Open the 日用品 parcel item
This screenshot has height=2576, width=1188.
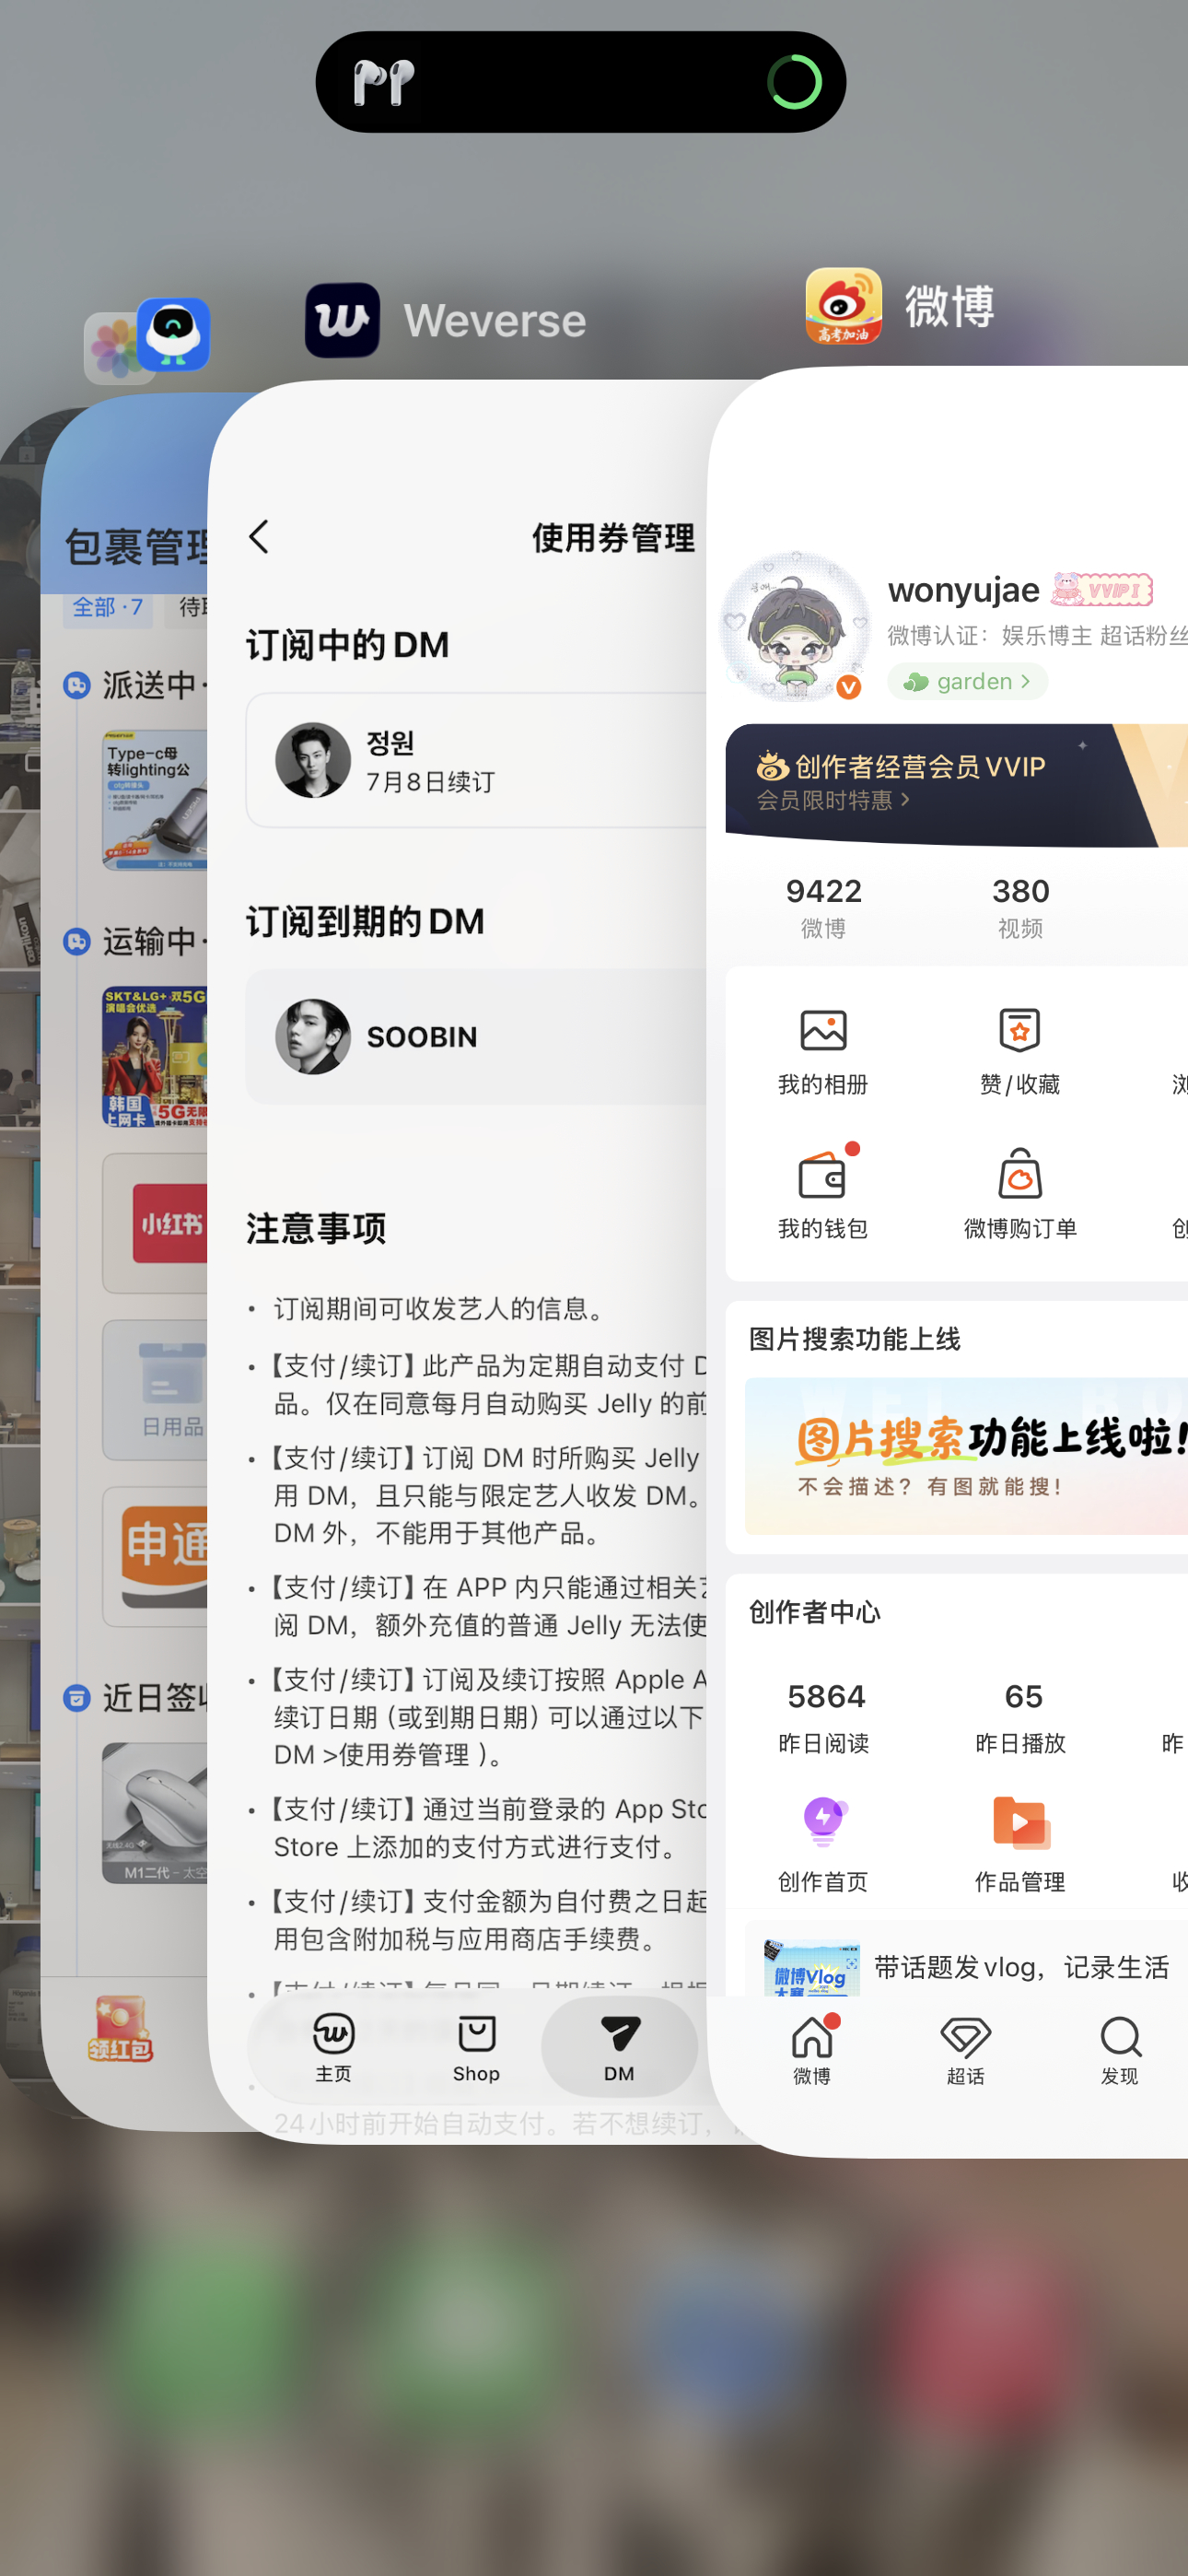pos(155,1390)
